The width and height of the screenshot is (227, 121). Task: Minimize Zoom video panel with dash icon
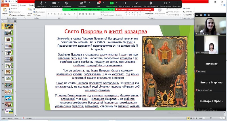pyautogui.click(x=197, y=15)
